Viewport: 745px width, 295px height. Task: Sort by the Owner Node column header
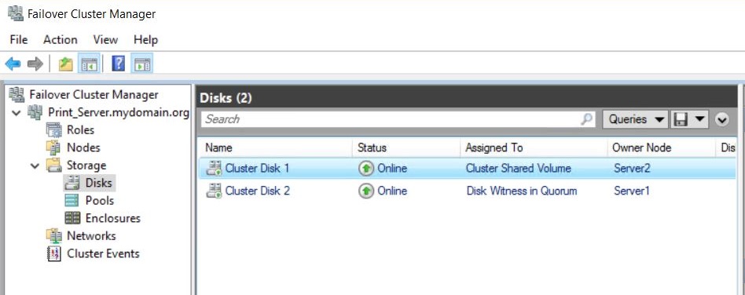click(661, 147)
